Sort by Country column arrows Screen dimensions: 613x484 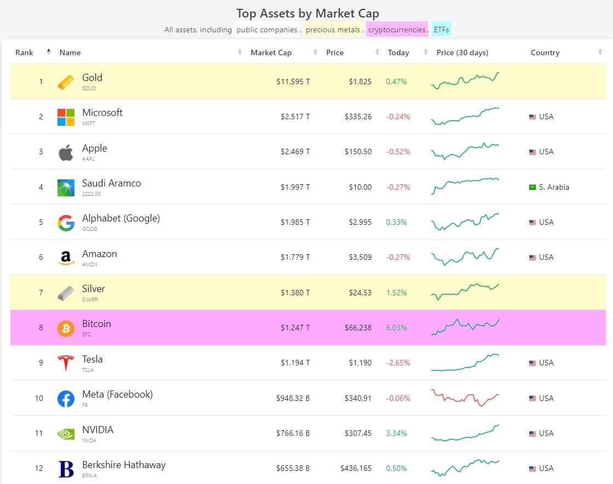(600, 51)
